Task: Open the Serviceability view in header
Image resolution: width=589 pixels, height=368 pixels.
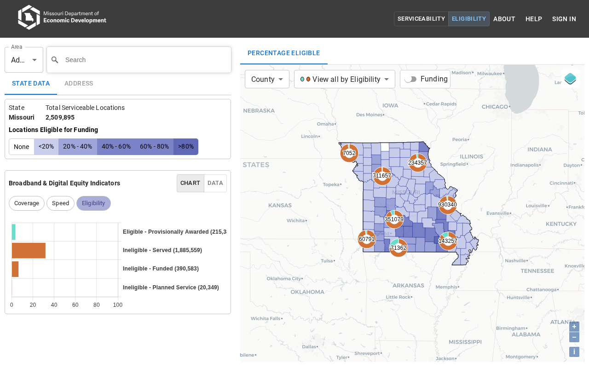Action: pyautogui.click(x=421, y=19)
